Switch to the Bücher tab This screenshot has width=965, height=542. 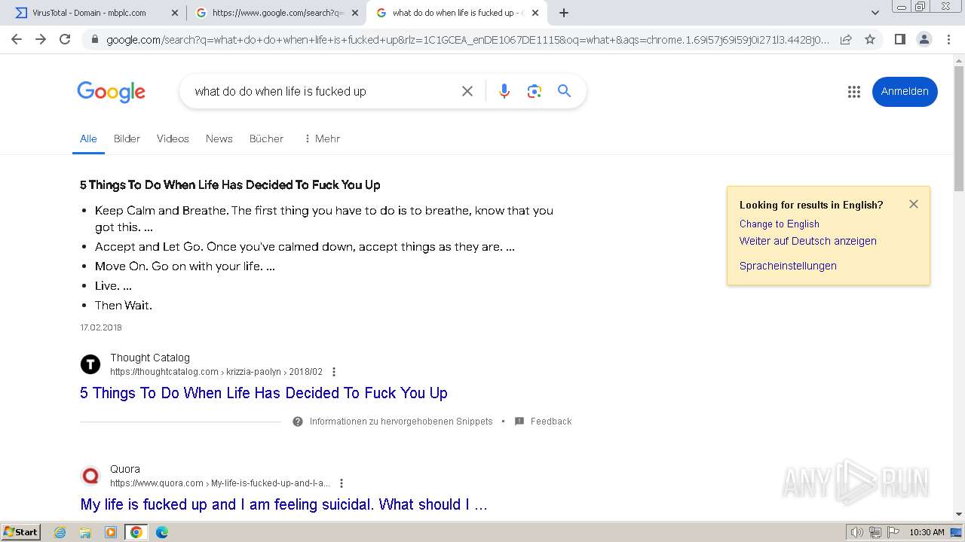pyautogui.click(x=266, y=139)
